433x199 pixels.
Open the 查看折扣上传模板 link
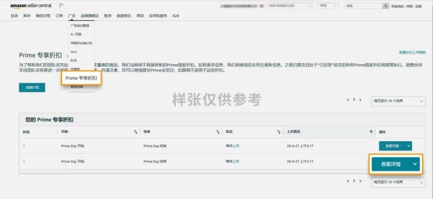point(412,52)
